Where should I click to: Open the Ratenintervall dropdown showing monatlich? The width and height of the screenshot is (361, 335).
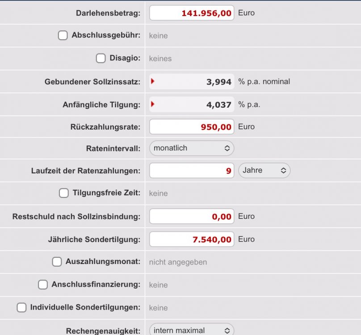pyautogui.click(x=191, y=148)
